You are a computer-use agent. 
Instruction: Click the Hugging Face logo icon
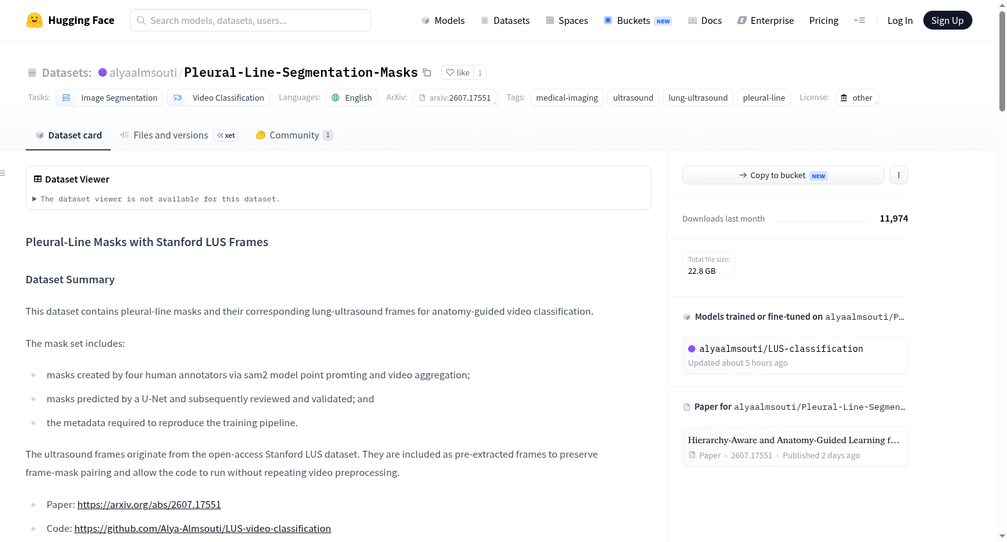(35, 20)
